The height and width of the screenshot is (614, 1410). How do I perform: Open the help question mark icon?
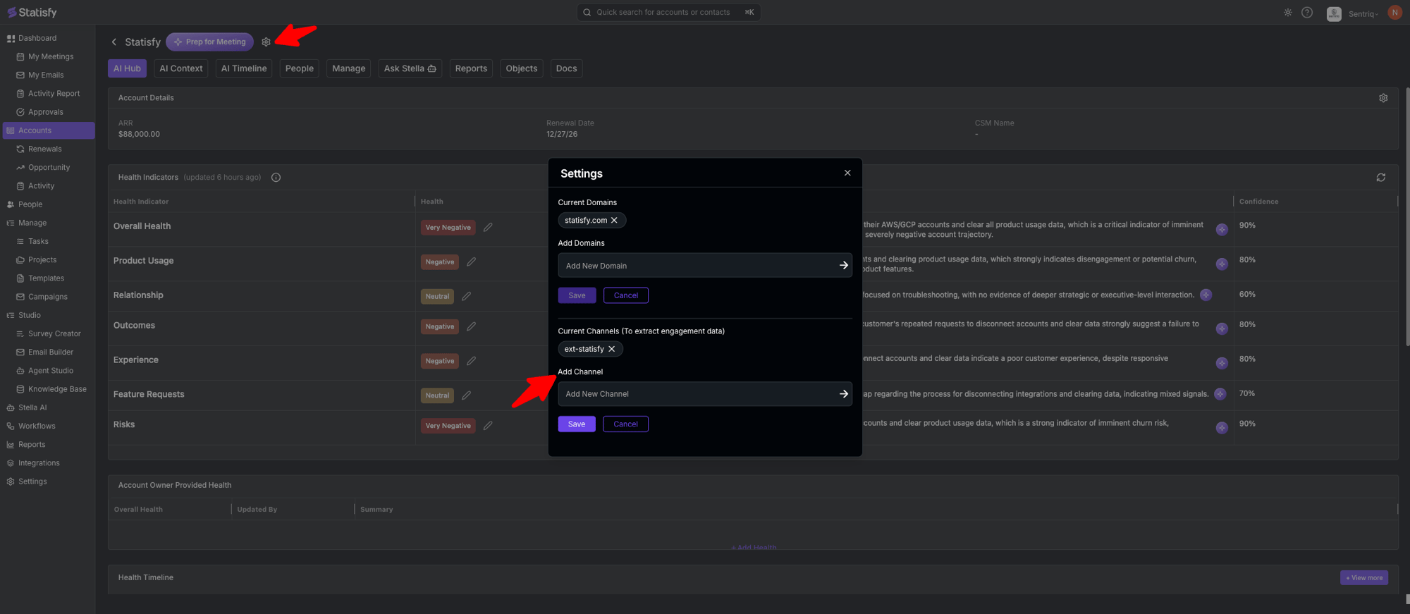[x=1307, y=13]
